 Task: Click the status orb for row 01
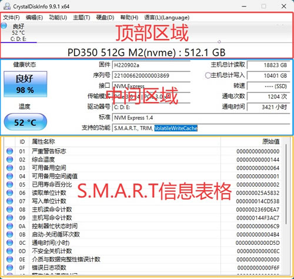(x=9, y=151)
